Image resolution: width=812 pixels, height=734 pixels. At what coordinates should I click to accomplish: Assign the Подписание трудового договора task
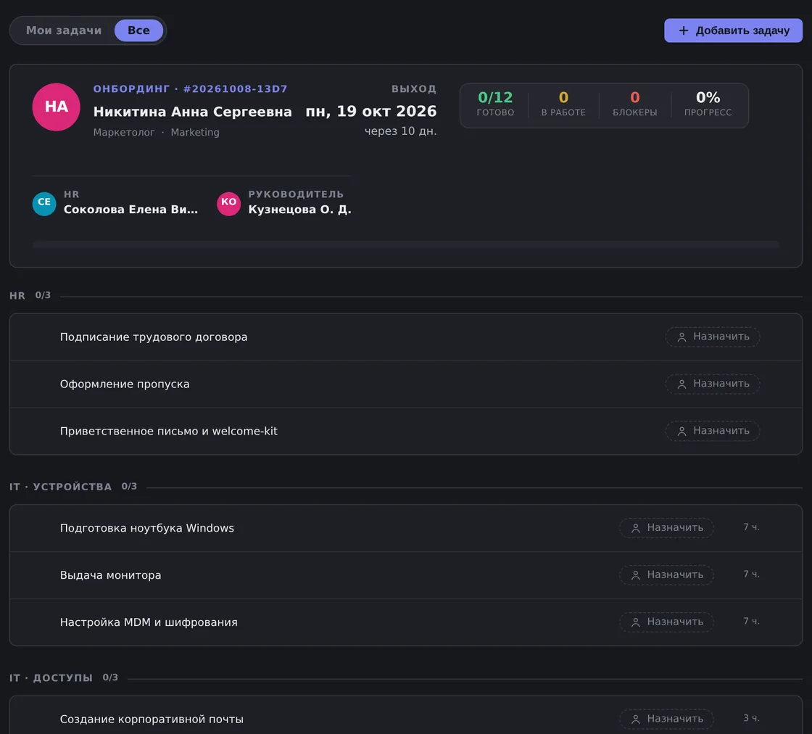[x=713, y=337]
